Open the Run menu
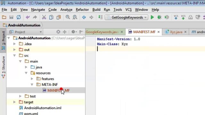Viewport: 205px width, 115px height. point(107,10)
